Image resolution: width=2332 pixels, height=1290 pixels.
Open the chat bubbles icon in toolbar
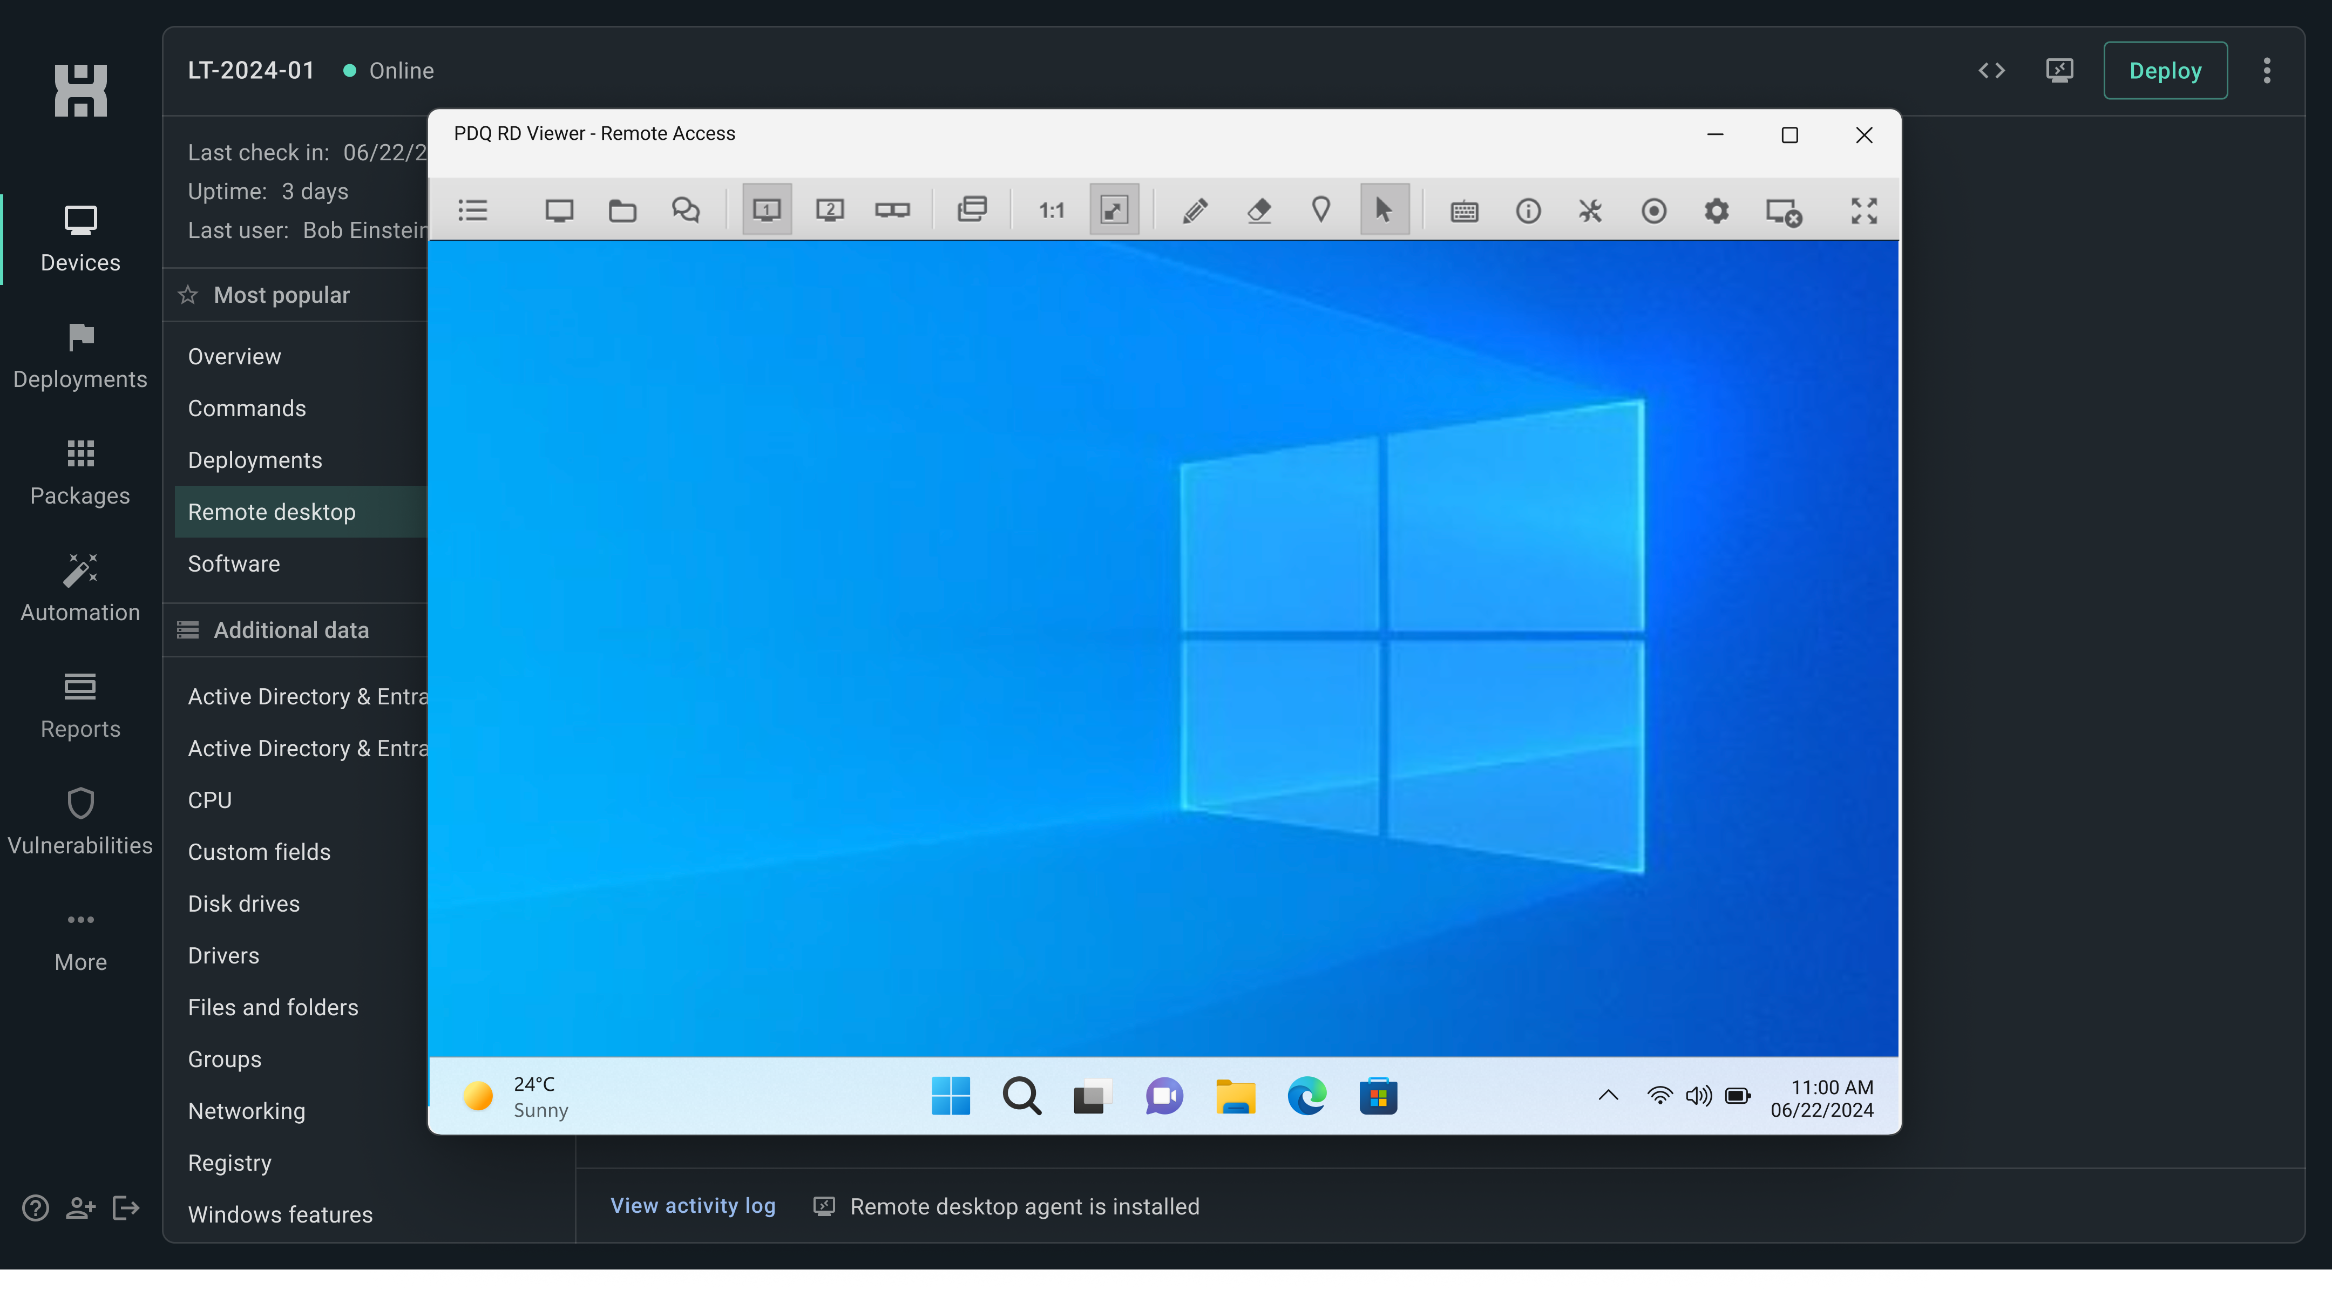point(686,211)
